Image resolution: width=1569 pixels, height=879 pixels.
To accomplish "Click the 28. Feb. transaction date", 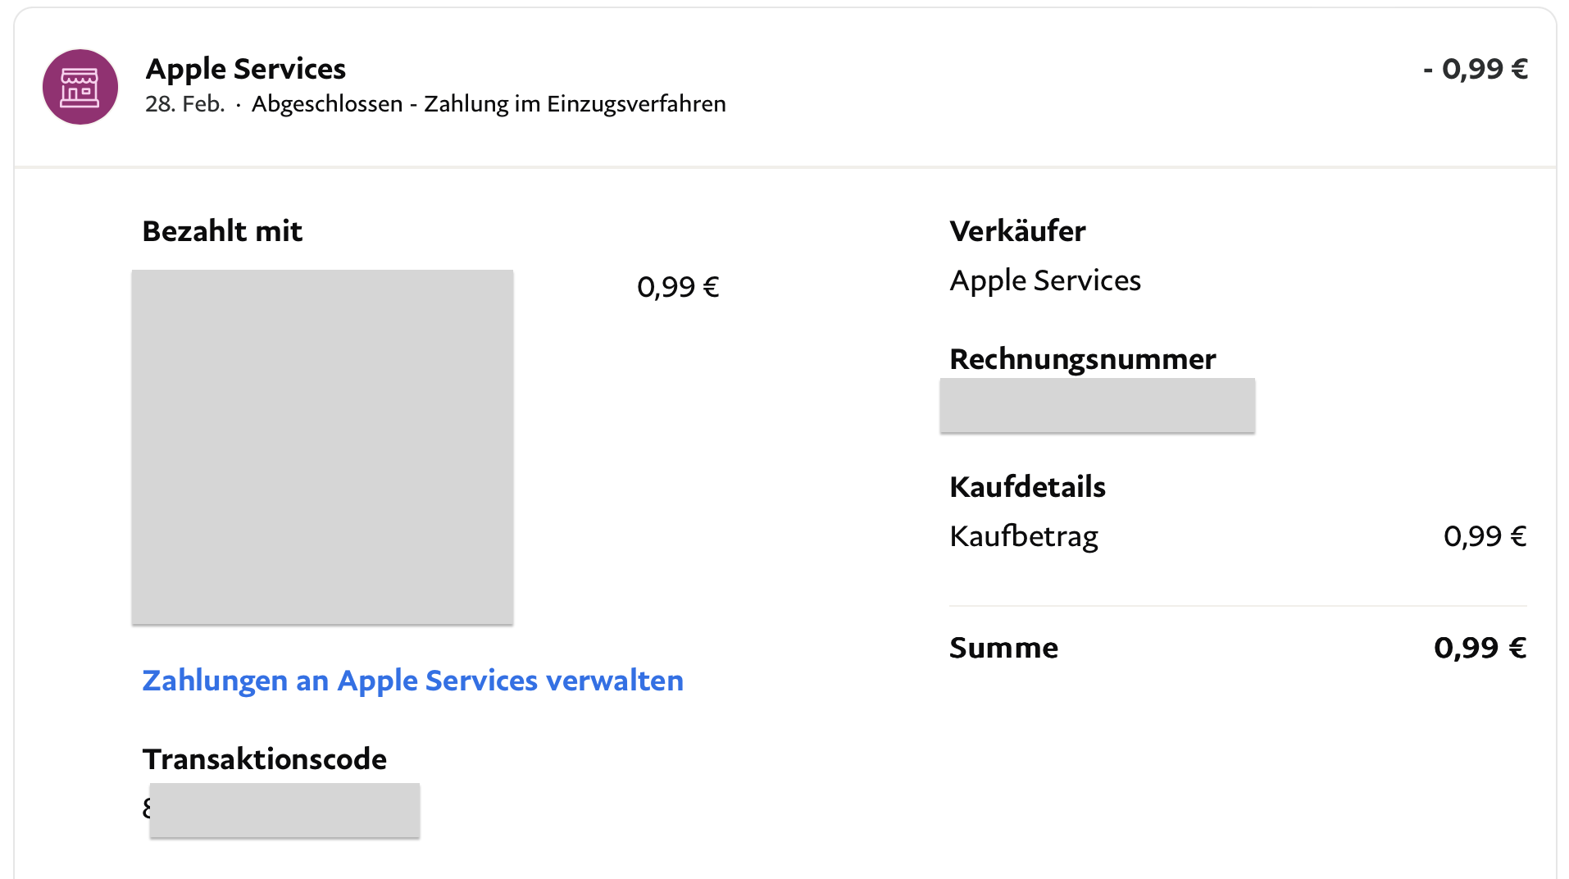I will pos(184,104).
